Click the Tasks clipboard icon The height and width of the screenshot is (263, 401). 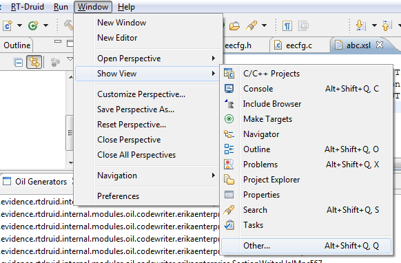click(229, 225)
